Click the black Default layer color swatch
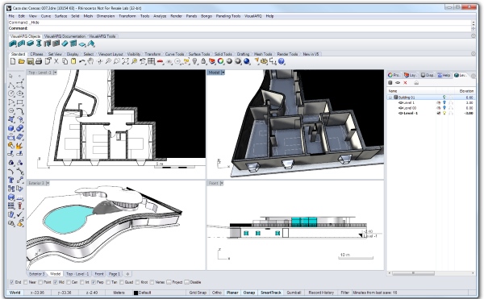This screenshot has height=299, width=484. coord(136,293)
